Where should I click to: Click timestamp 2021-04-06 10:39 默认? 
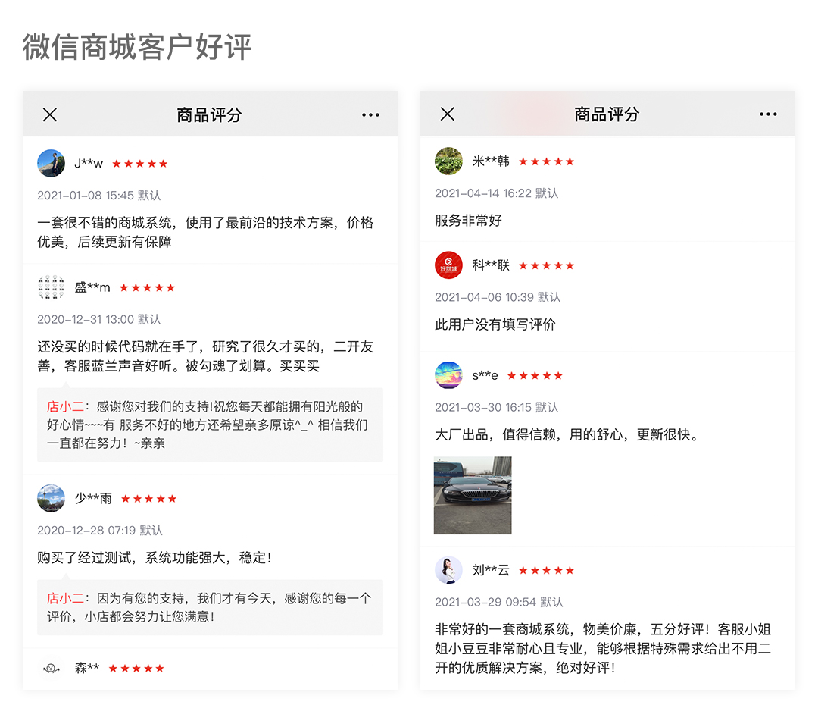(x=498, y=297)
